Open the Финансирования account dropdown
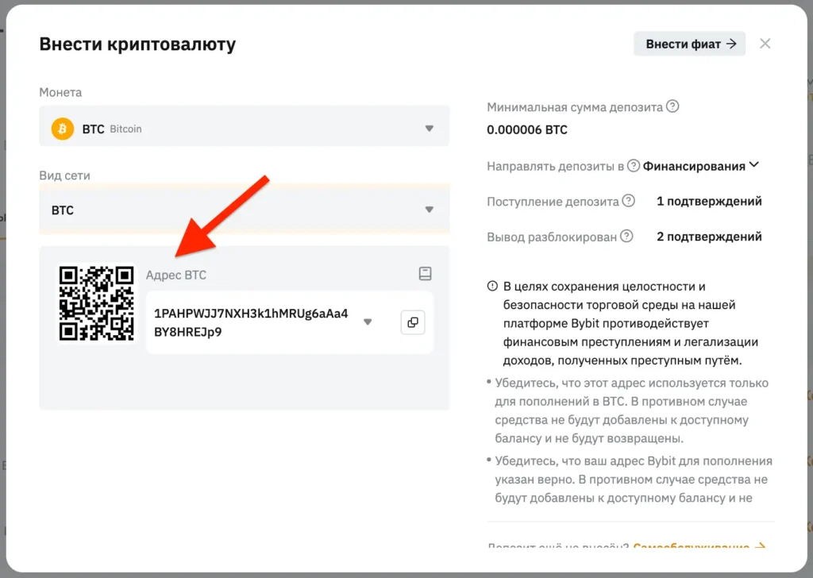Image resolution: width=813 pixels, height=578 pixels. click(x=700, y=166)
